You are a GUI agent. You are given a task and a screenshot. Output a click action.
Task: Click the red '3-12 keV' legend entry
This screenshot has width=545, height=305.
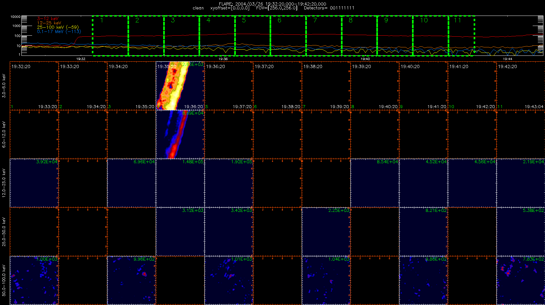tap(48, 19)
